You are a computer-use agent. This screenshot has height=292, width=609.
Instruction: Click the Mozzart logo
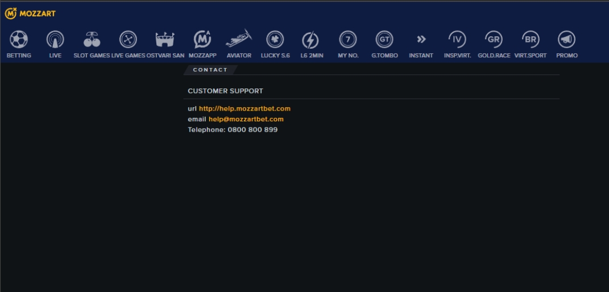30,14
